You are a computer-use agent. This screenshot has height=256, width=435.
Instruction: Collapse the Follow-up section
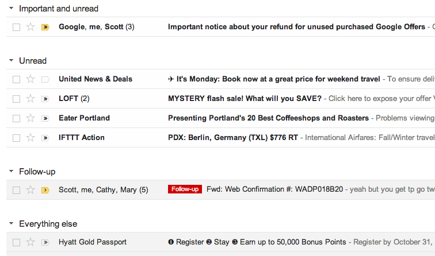[11, 171]
